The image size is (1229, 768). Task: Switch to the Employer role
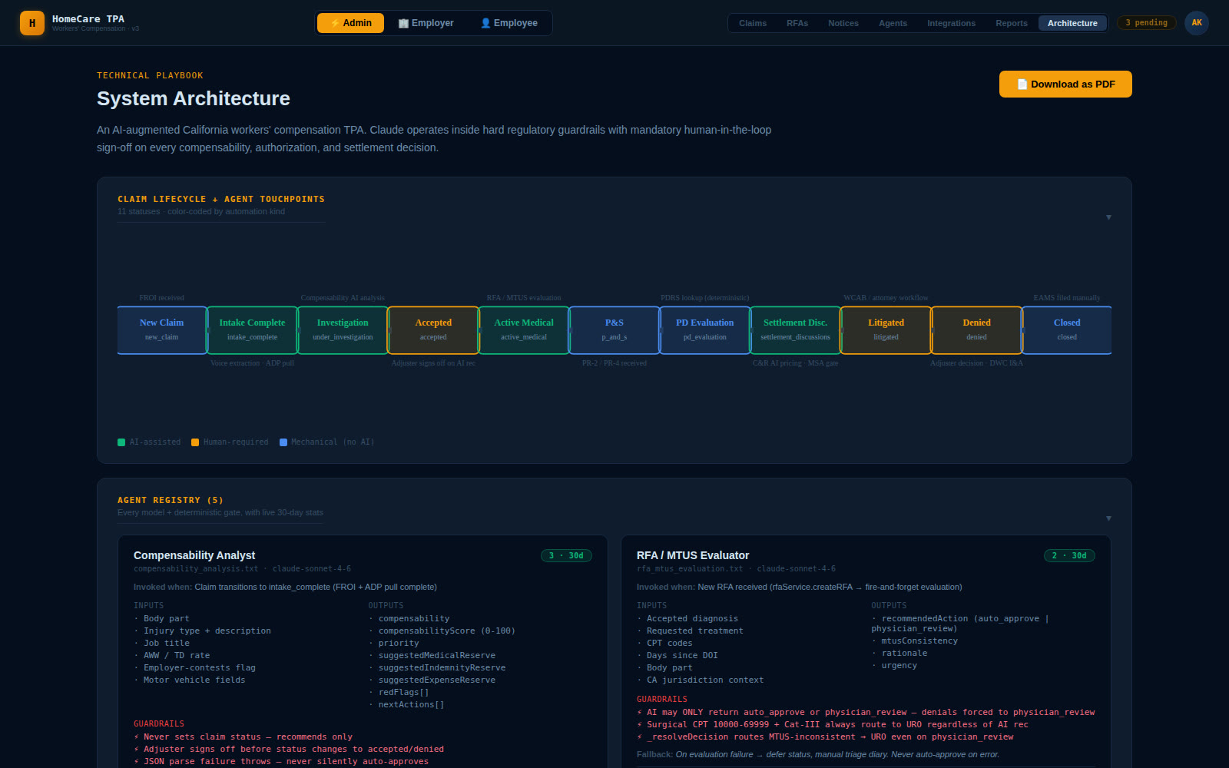click(426, 23)
